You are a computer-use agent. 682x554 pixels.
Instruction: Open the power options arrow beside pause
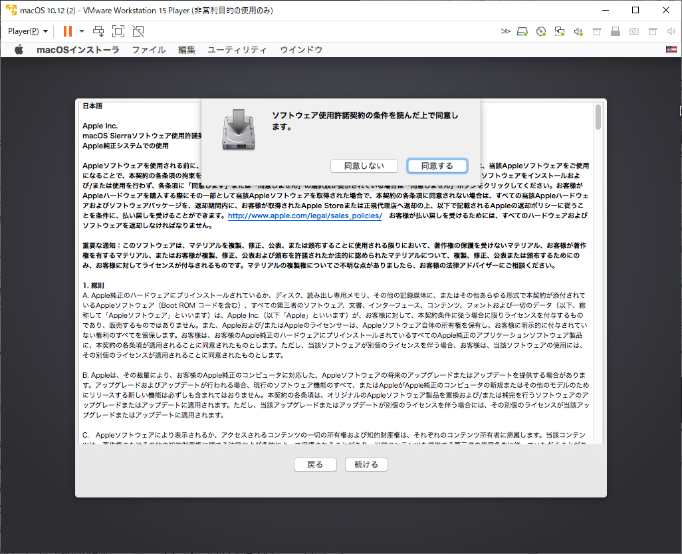click(x=81, y=31)
